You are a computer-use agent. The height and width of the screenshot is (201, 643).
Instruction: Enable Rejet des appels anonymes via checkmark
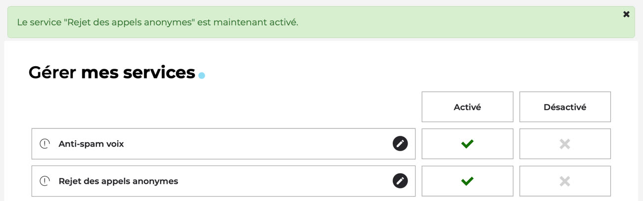[x=467, y=181]
